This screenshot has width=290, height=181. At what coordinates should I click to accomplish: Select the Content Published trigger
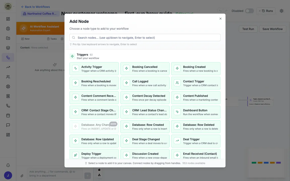coord(196,98)
